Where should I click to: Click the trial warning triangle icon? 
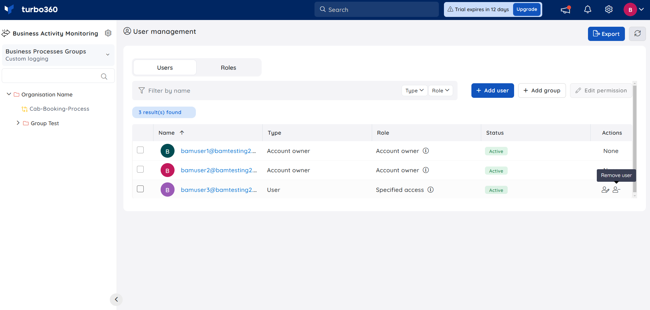[450, 9]
